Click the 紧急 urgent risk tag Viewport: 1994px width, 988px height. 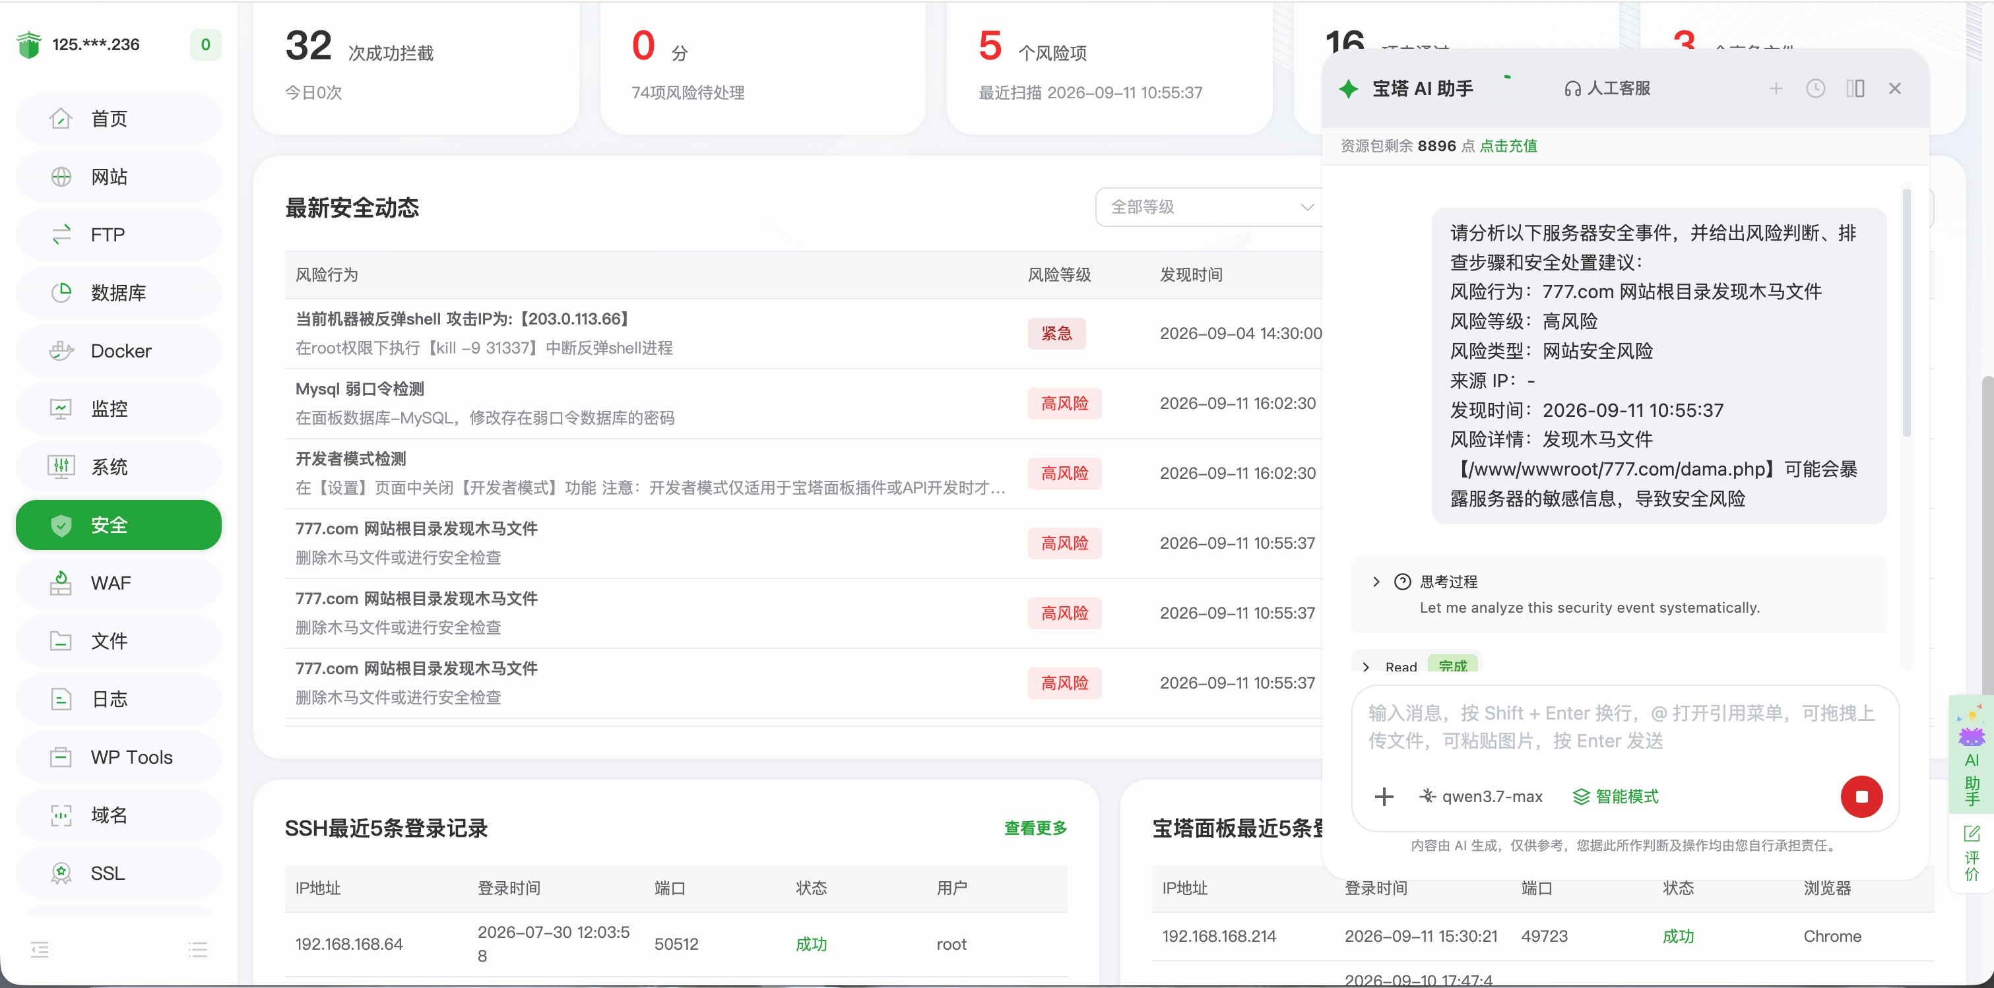(1056, 334)
